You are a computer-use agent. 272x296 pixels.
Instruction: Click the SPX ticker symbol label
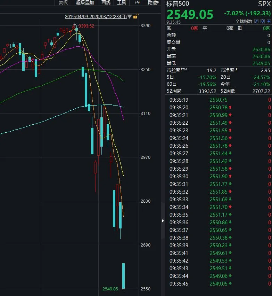264,4
